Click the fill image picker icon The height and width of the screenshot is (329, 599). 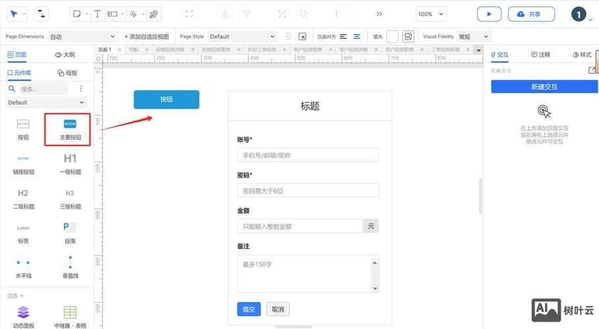coord(409,37)
